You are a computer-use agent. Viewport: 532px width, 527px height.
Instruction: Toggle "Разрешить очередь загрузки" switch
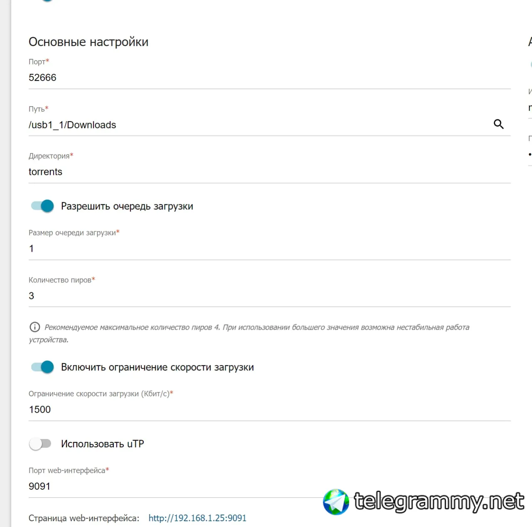42,206
